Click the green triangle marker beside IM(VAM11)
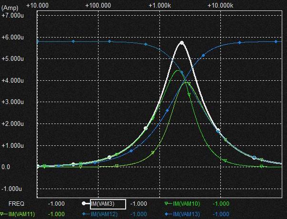Viewport: 287px width, 219px height. (3, 214)
